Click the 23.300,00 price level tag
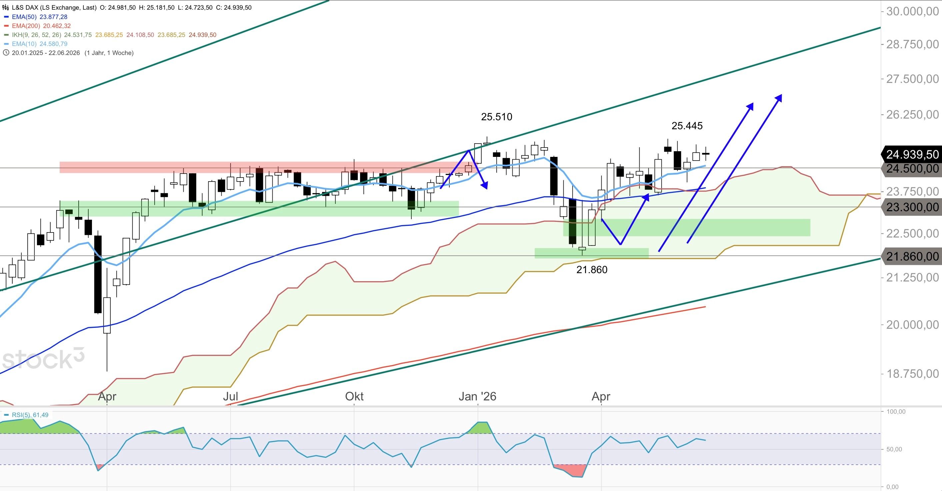Viewport: 942px width, 491px height. (x=912, y=207)
